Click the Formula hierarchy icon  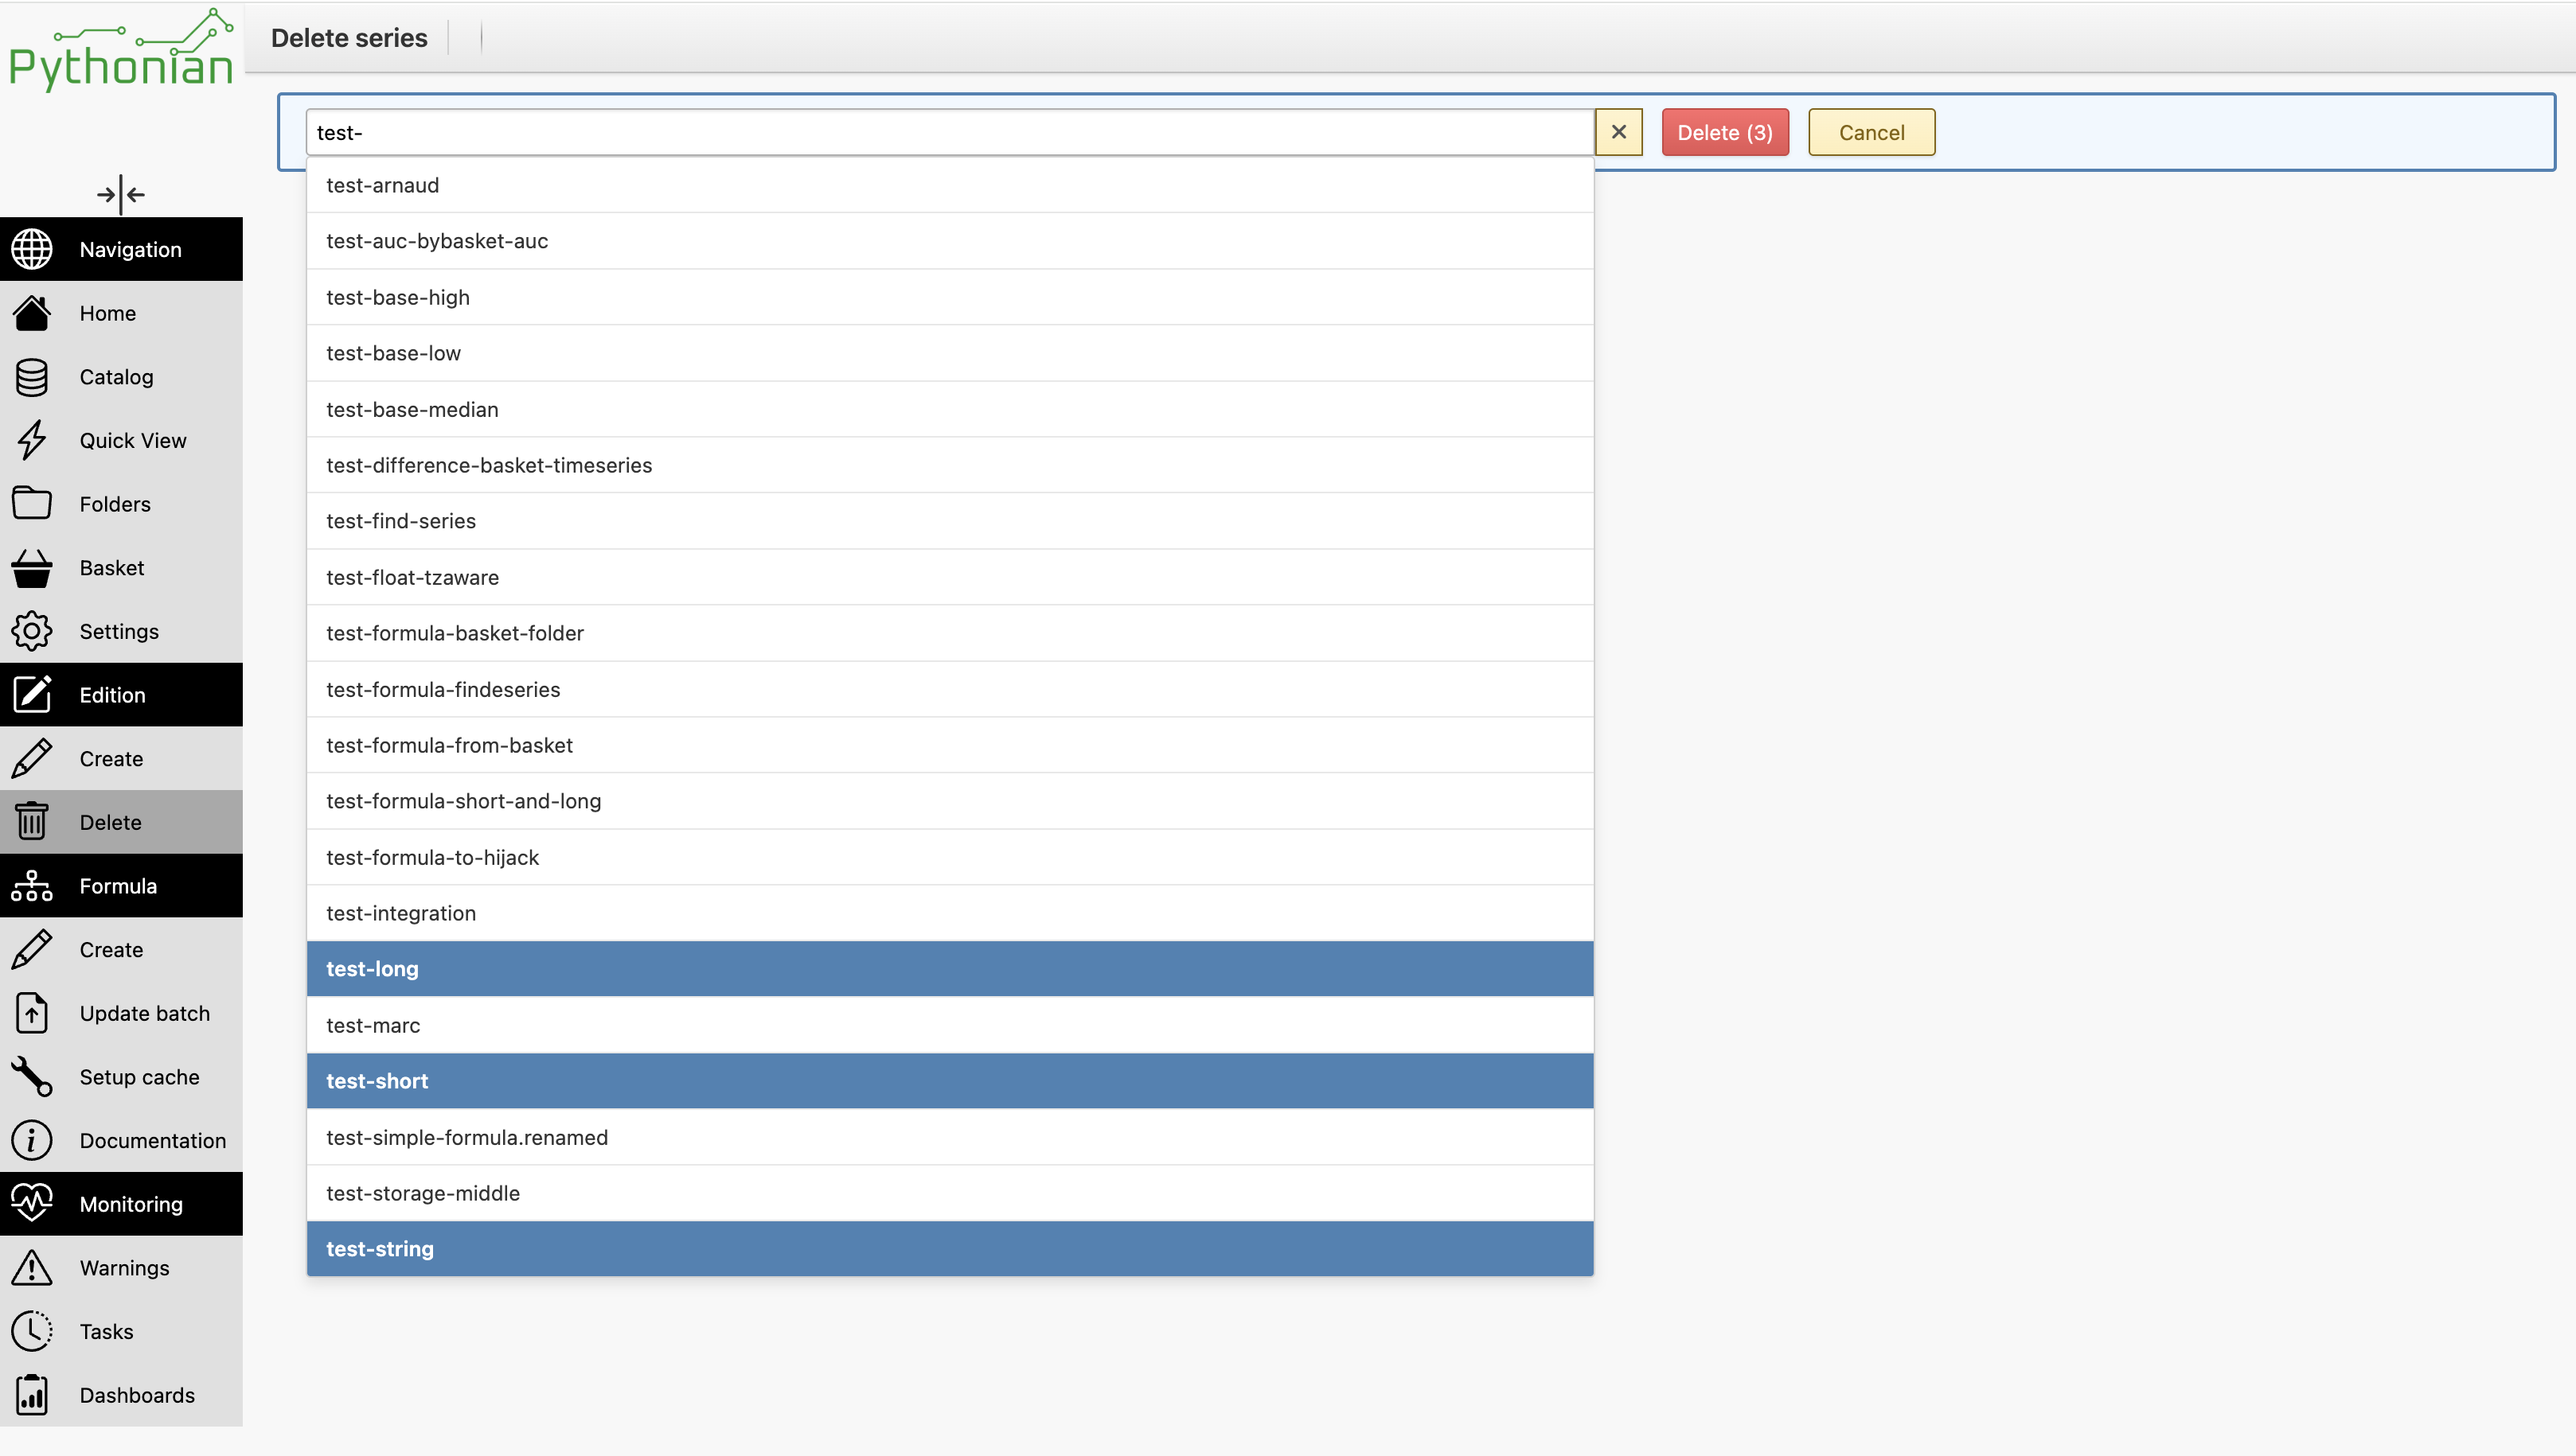(x=32, y=885)
